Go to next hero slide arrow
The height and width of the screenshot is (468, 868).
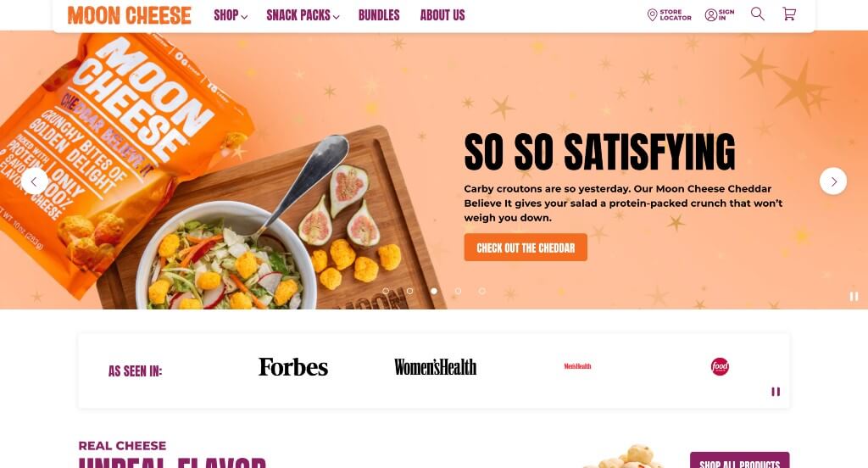coord(833,181)
